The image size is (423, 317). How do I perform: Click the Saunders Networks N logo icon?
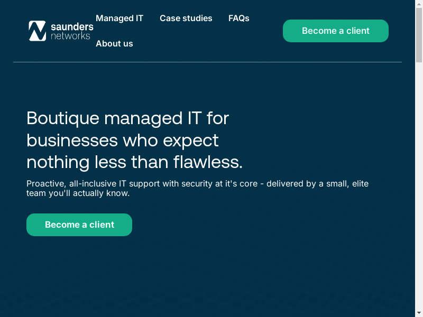[38, 31]
